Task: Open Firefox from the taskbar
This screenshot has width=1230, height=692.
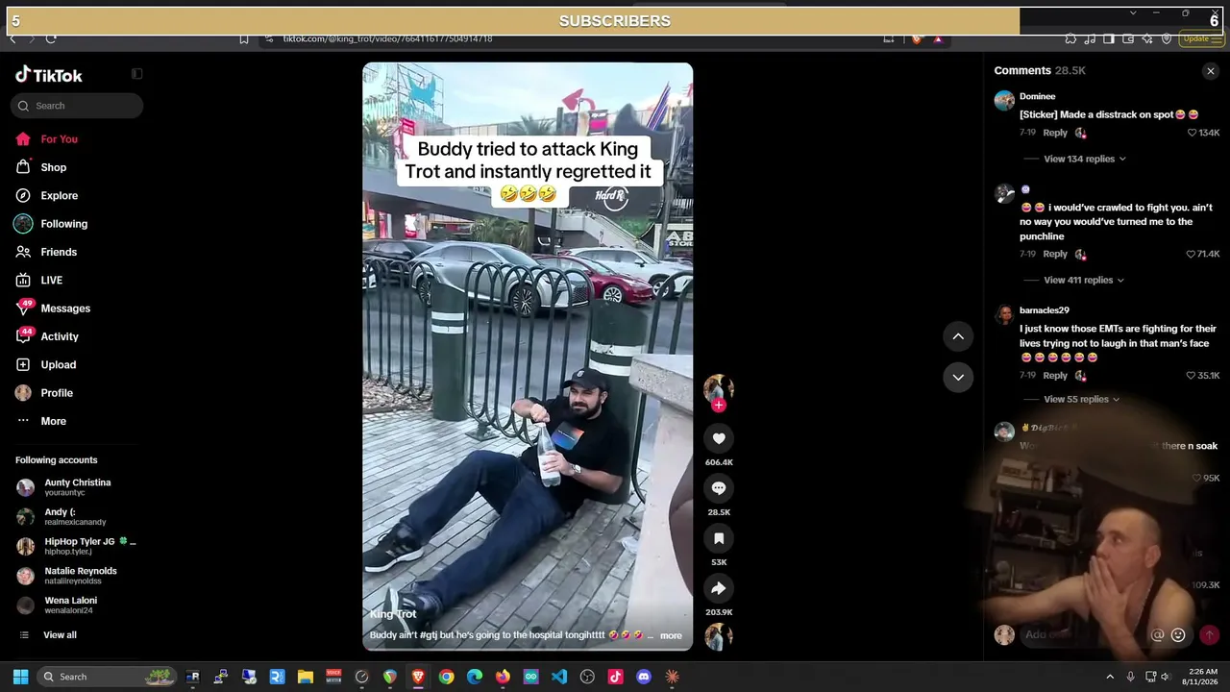Action: (x=503, y=677)
